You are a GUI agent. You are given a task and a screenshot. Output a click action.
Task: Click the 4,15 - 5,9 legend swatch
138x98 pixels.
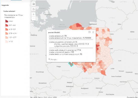click(7, 29)
